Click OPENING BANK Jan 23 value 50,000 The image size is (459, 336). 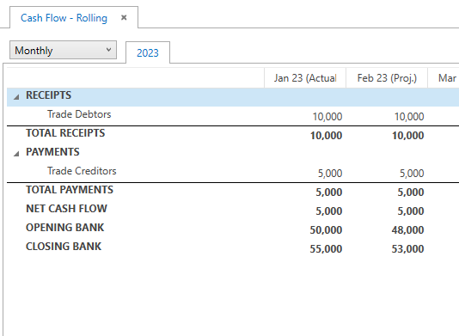[326, 230]
